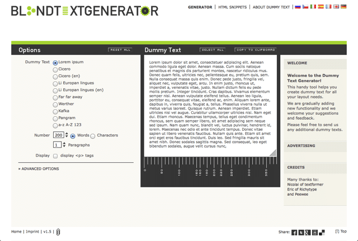This screenshot has height=241, width=358.
Task: Choose Li Europan lingues (en) option
Action: pos(55,91)
